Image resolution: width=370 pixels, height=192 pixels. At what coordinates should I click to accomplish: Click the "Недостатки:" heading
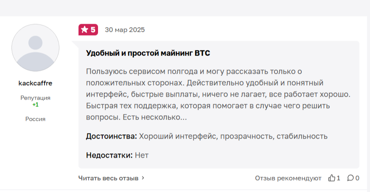(x=109, y=155)
